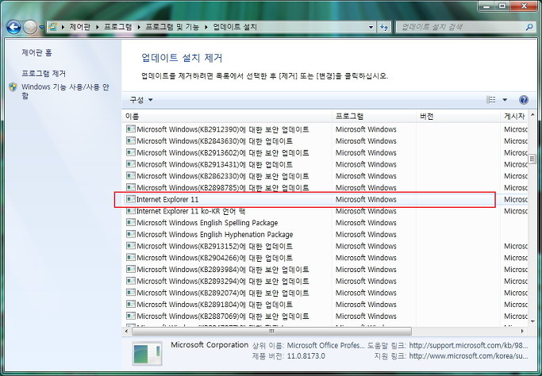Select the KB2913602 security update row

[325, 152]
